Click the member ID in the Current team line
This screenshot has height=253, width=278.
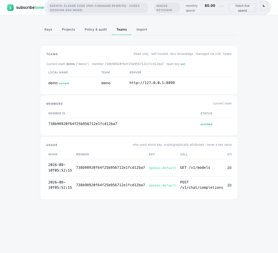134,64
